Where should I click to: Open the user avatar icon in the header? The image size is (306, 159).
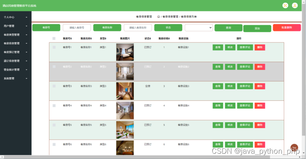(295, 6)
